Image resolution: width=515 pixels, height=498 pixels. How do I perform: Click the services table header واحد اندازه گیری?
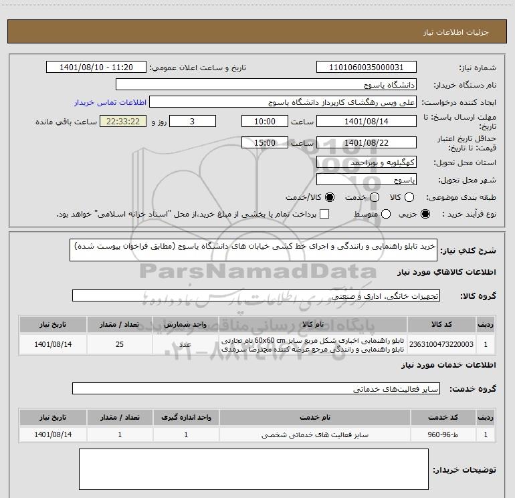186,417
